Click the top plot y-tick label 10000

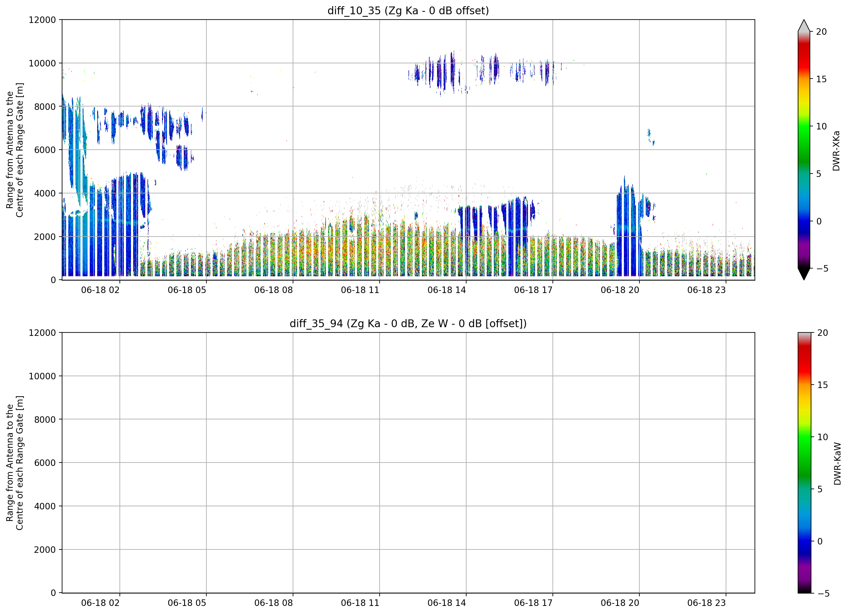(42, 63)
